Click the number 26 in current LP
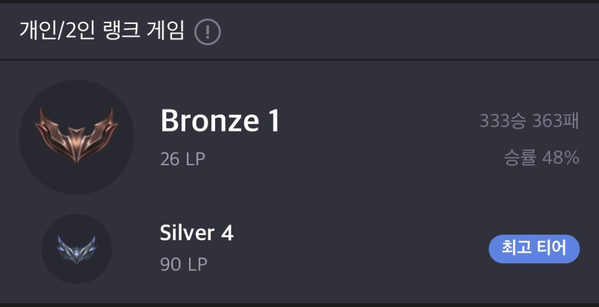This screenshot has width=599, height=307. click(169, 159)
